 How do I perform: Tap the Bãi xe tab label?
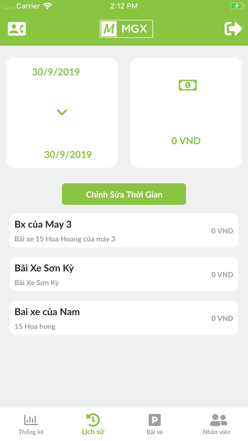[155, 432]
